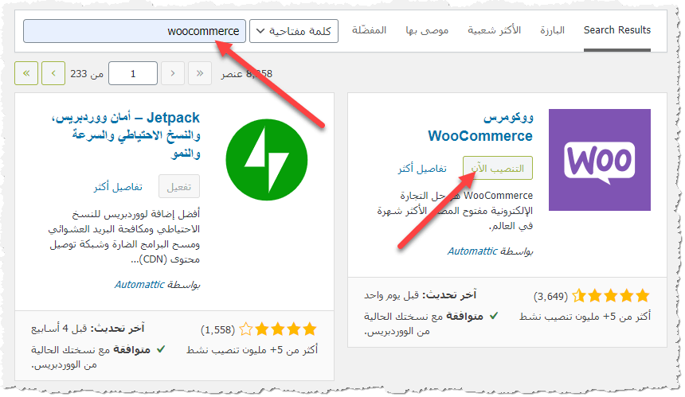Click the WooCommerce purple Woo plugin logo
The image size is (685, 397).
[599, 160]
